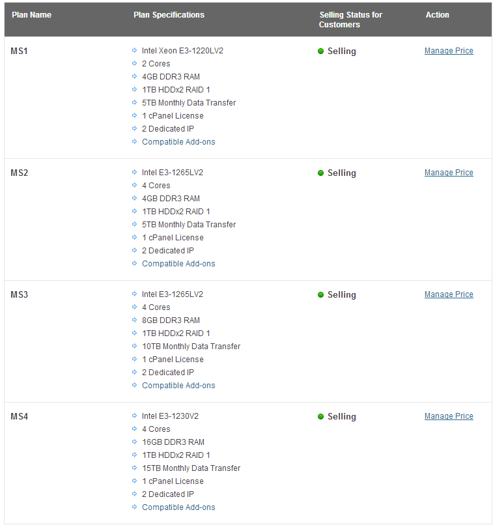
Task: Click 15TB Monthly Data Transfer text
Action: 191,468
